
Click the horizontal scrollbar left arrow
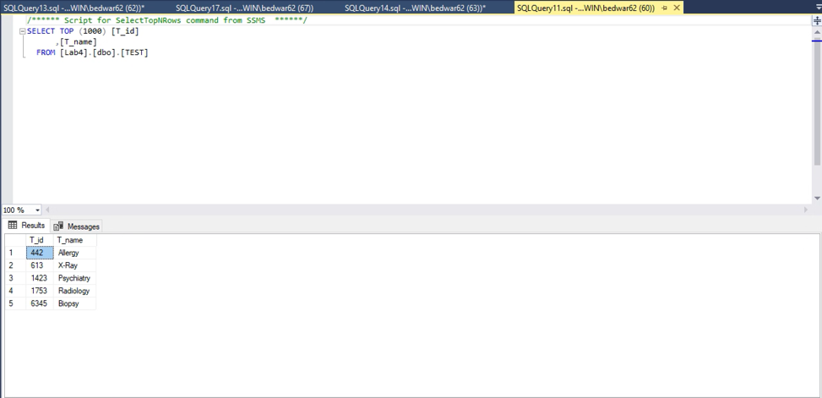click(x=47, y=210)
